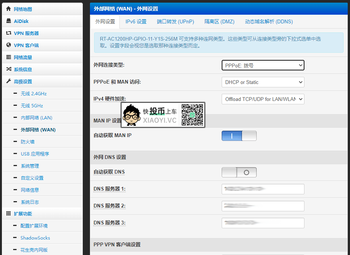Click the dash icon beside 网络信息
Viewport: 350px width, 255px height.
15,190
